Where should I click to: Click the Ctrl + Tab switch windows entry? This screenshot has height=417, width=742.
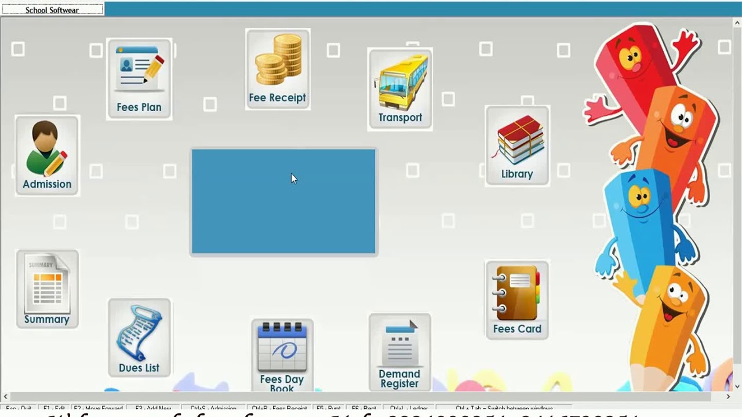tap(504, 408)
